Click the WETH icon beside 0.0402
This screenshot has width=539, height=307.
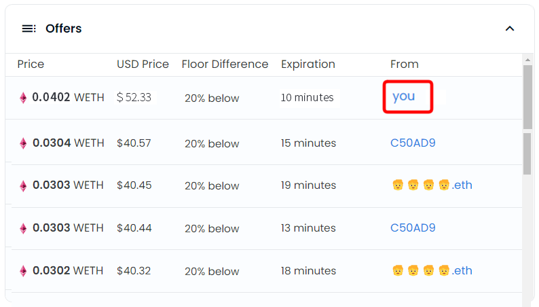coord(23,98)
